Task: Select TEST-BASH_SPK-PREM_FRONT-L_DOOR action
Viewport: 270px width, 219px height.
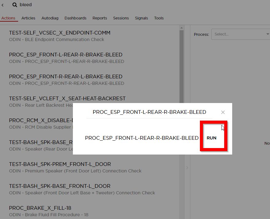Action: click(x=60, y=167)
